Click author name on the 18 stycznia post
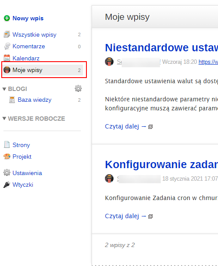The height and width of the screenshot is (266, 218). click(x=139, y=179)
